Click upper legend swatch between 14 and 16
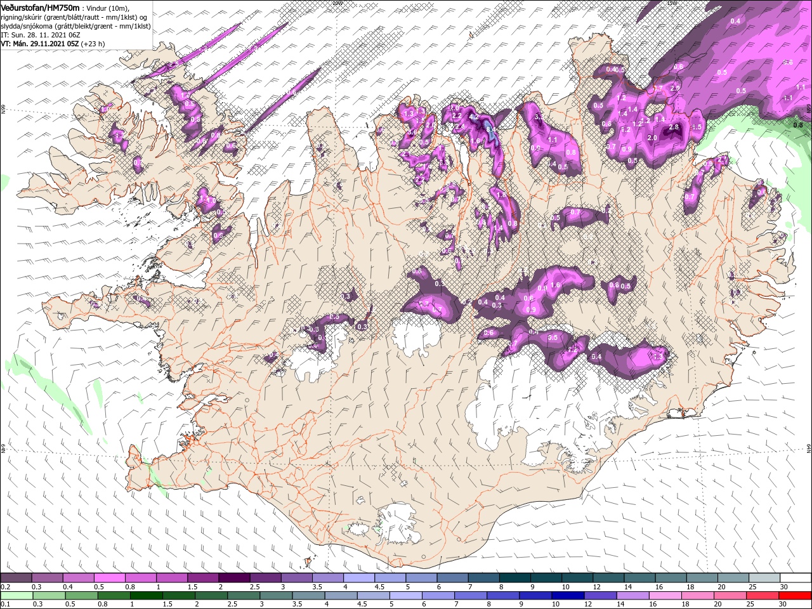The width and height of the screenshot is (812, 609). click(x=639, y=578)
